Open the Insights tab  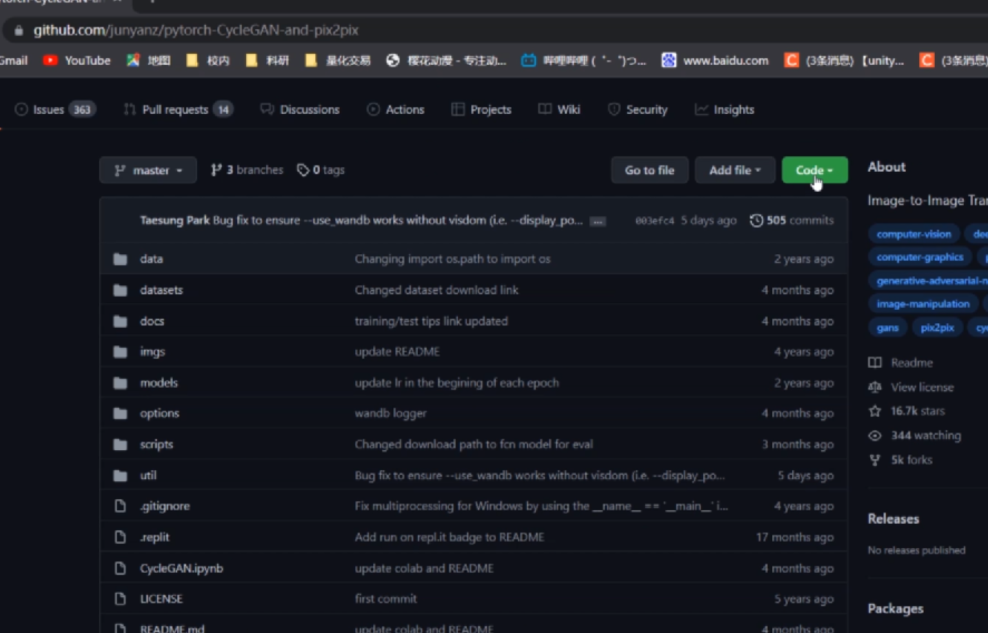(x=724, y=110)
